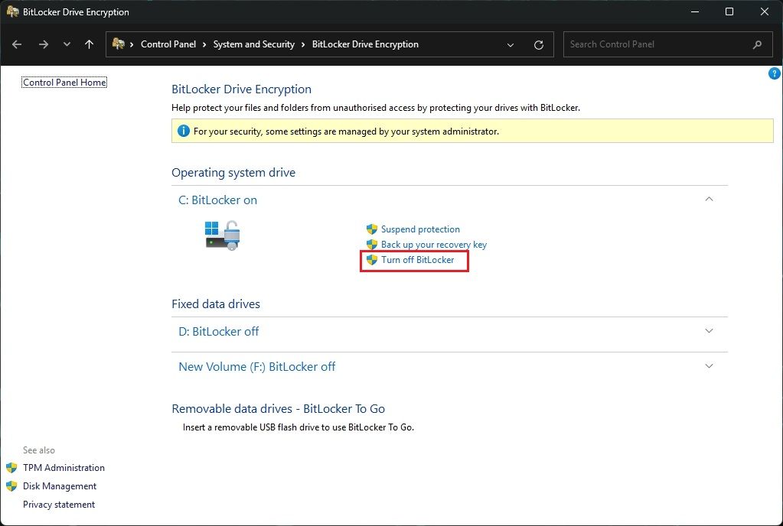Open Back up your recovery key
The width and height of the screenshot is (783, 526).
click(434, 244)
